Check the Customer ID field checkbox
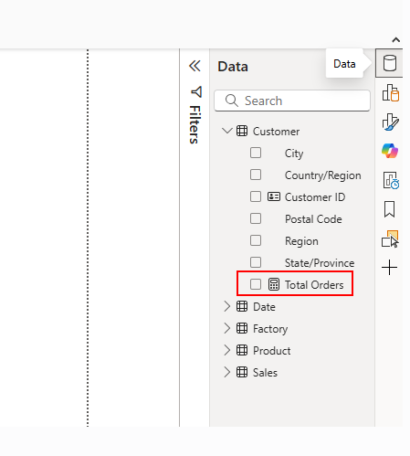The height and width of the screenshot is (456, 410). coord(256,196)
